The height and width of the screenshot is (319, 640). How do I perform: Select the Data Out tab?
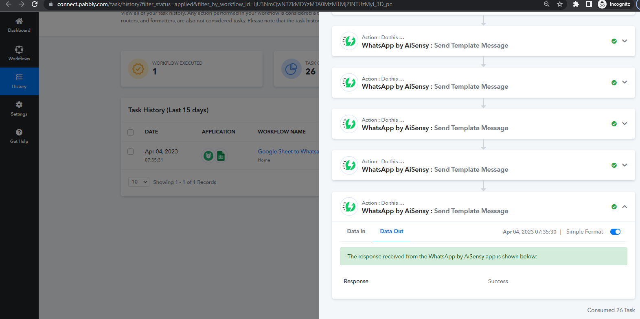point(392,231)
